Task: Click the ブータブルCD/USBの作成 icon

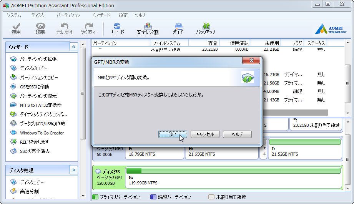Action: (x=13, y=123)
